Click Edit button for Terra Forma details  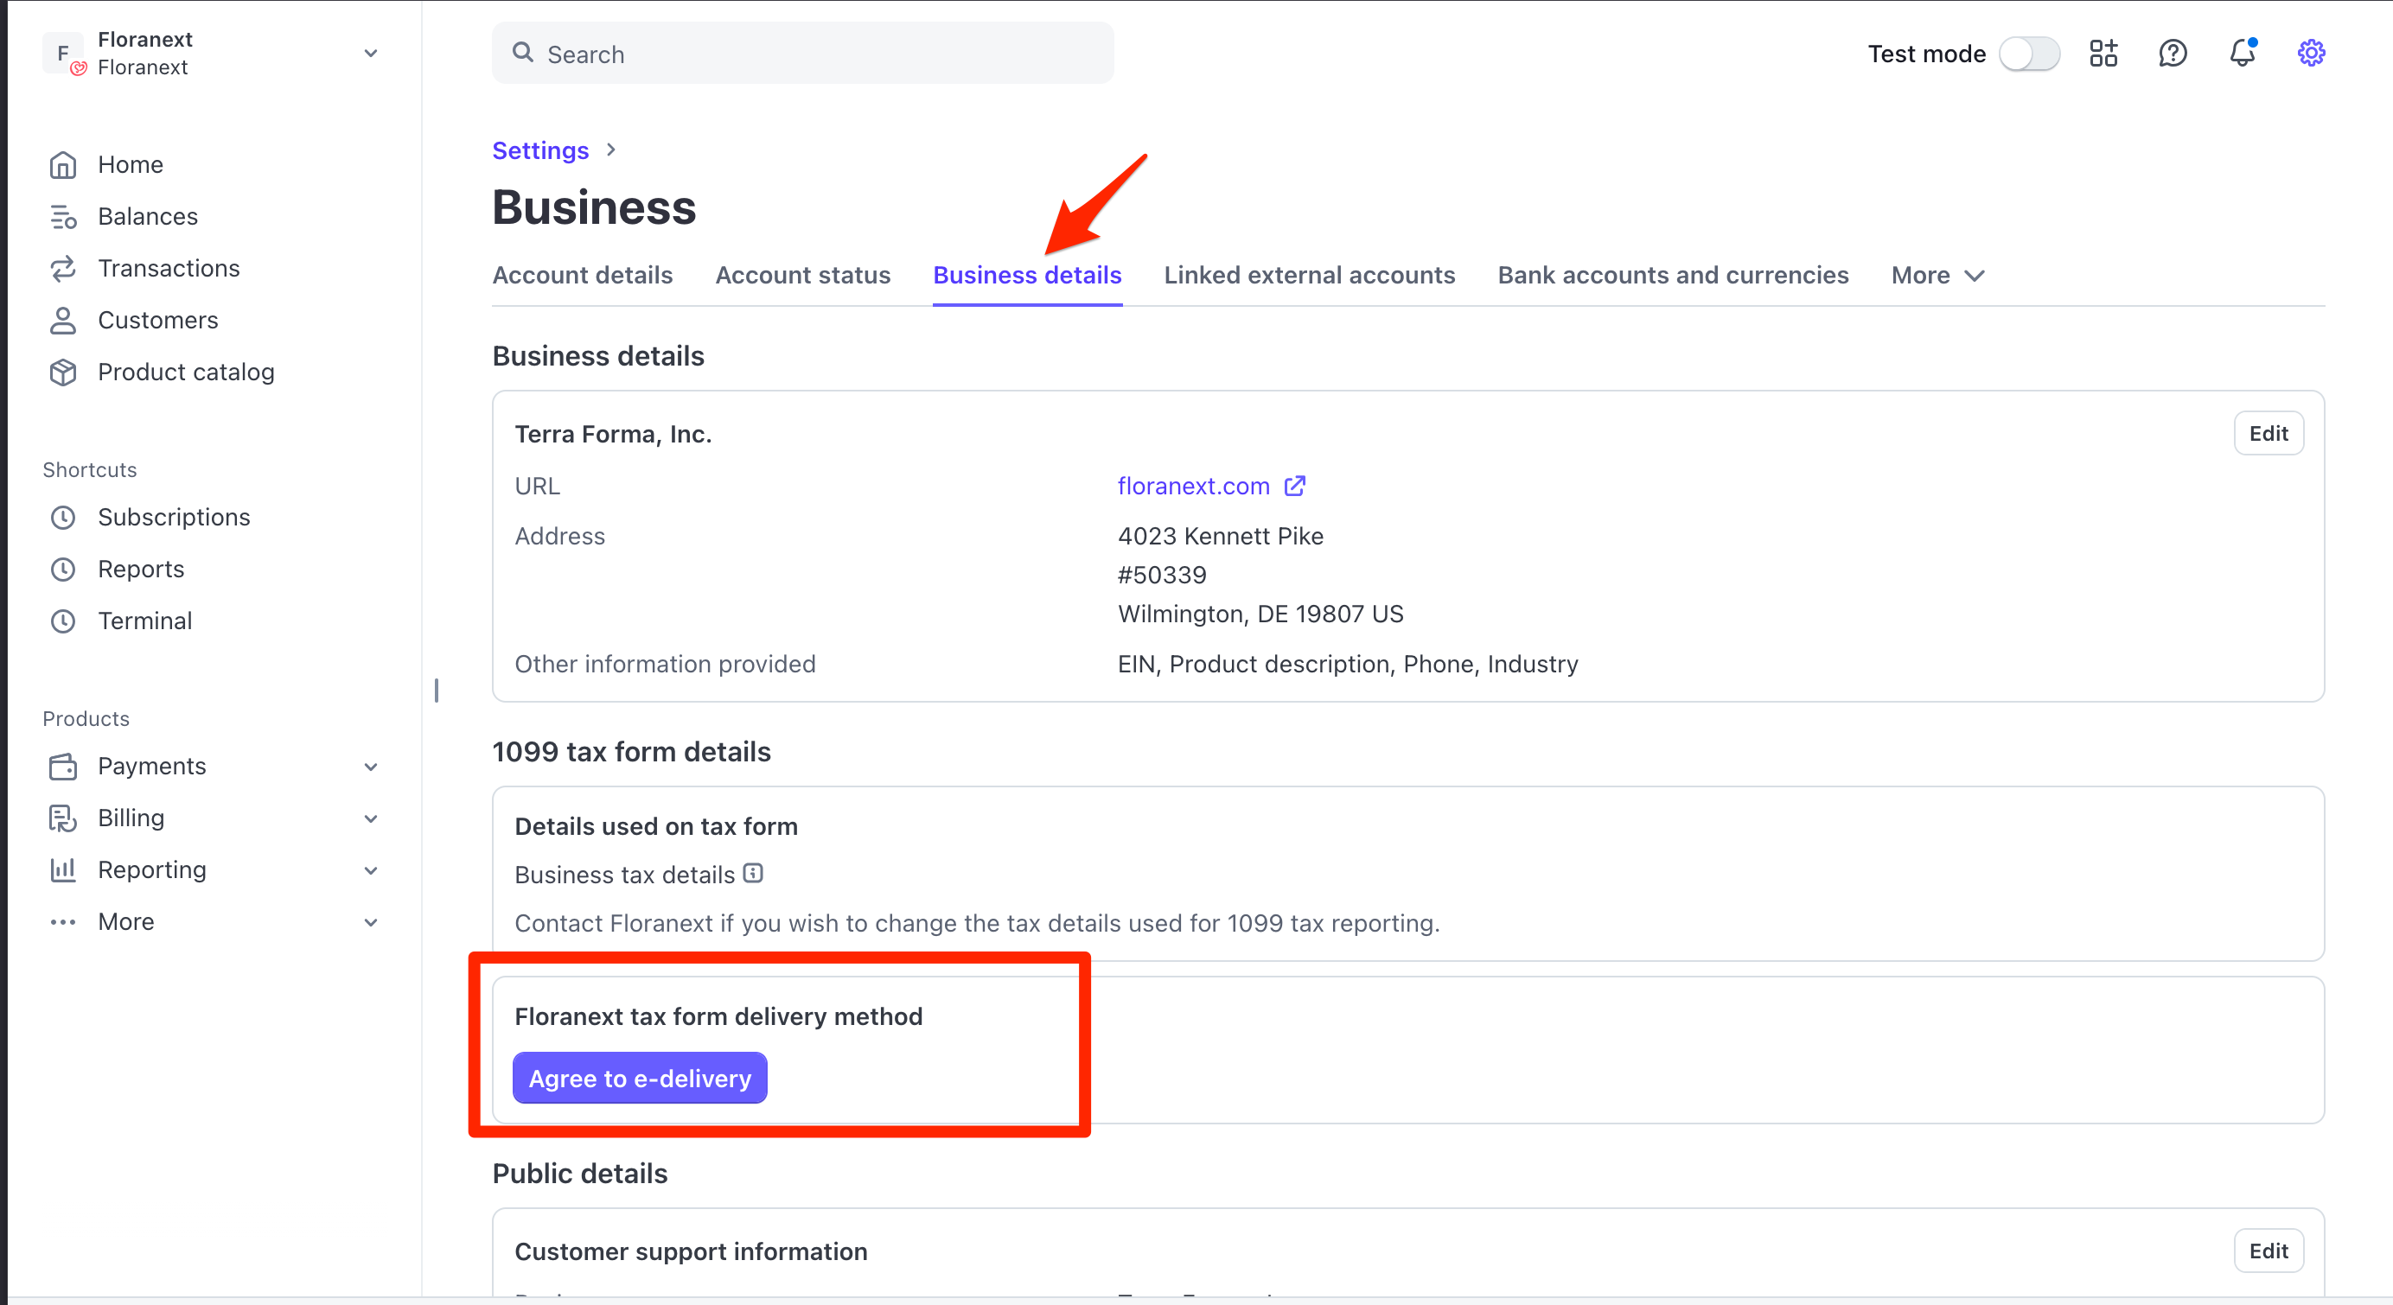coord(2268,434)
